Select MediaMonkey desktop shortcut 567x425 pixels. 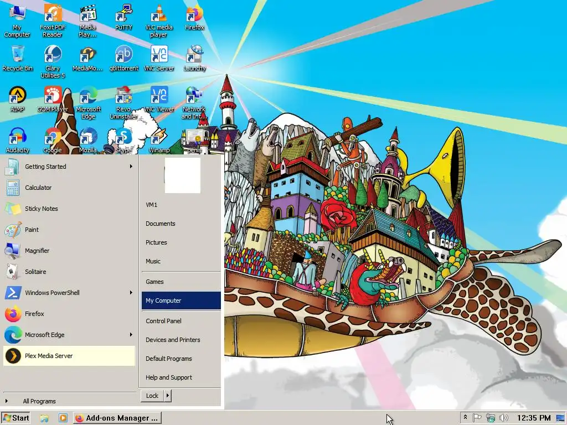tap(87, 58)
